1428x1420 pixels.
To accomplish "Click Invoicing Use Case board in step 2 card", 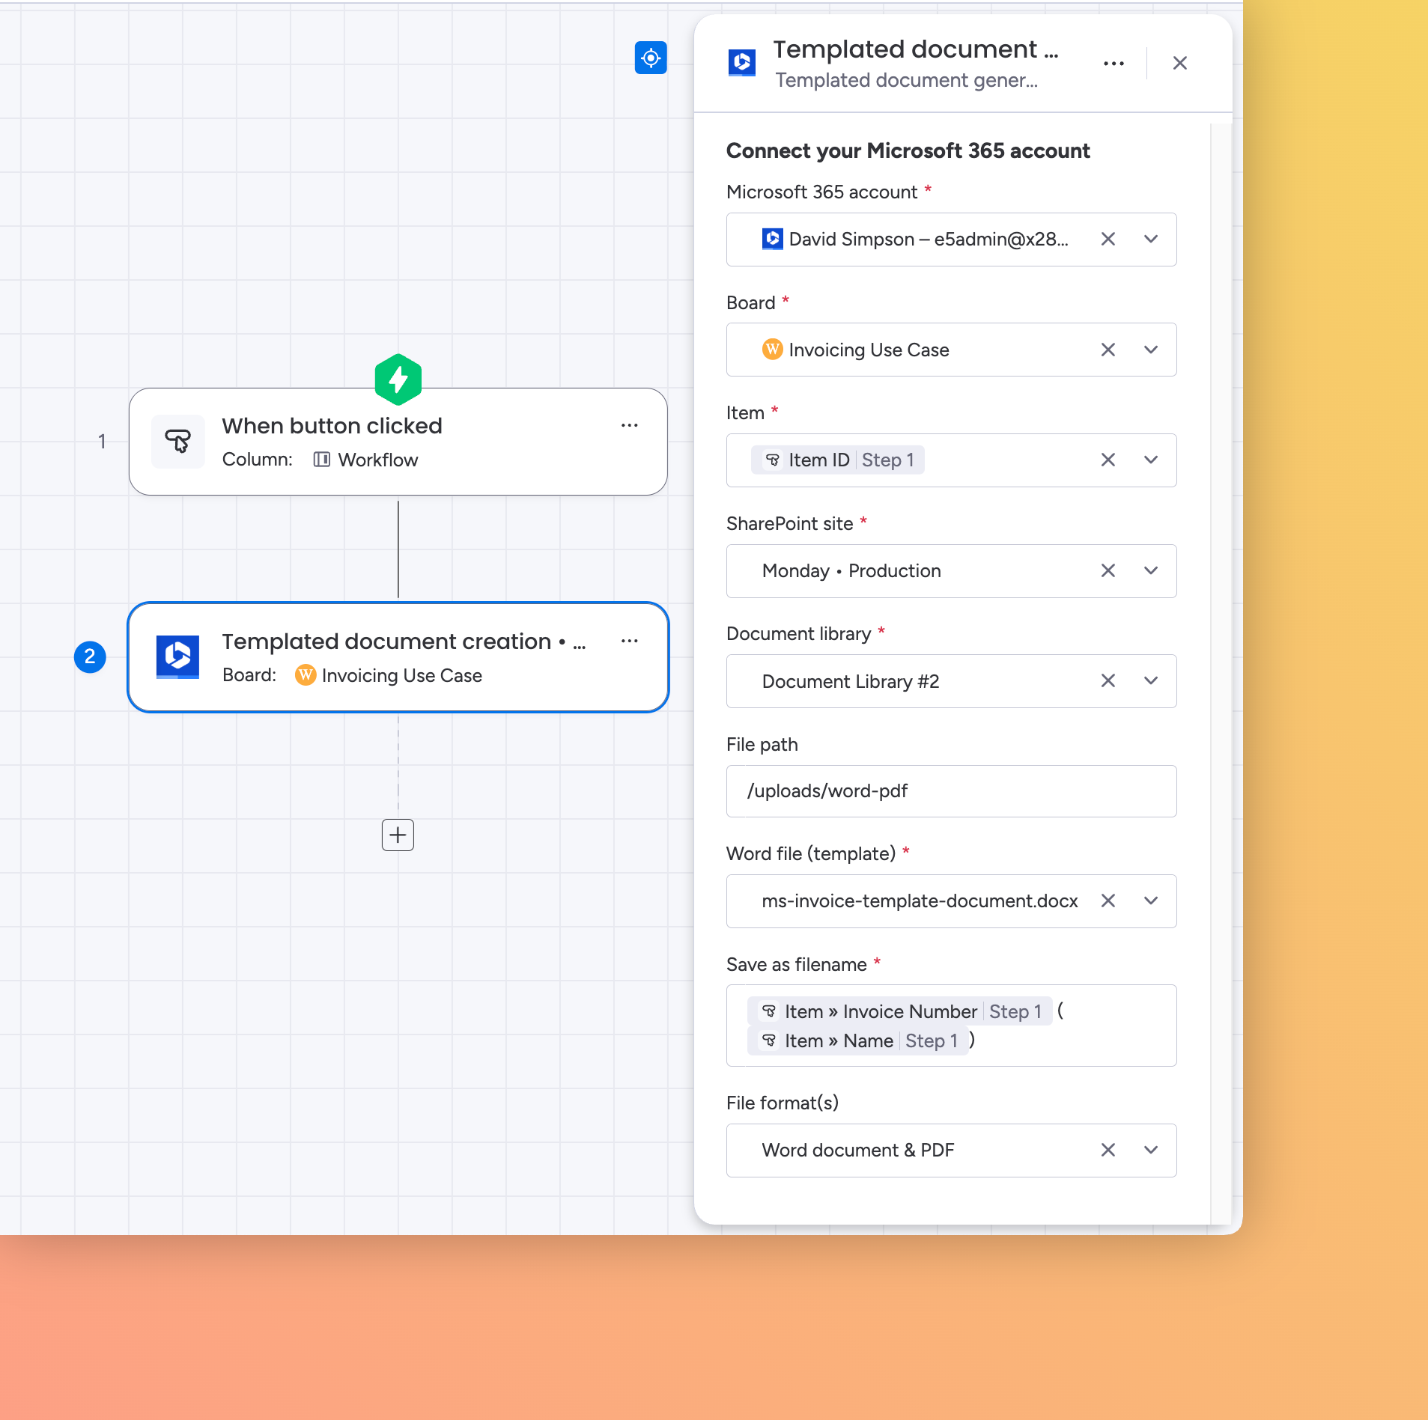I will 389,675.
